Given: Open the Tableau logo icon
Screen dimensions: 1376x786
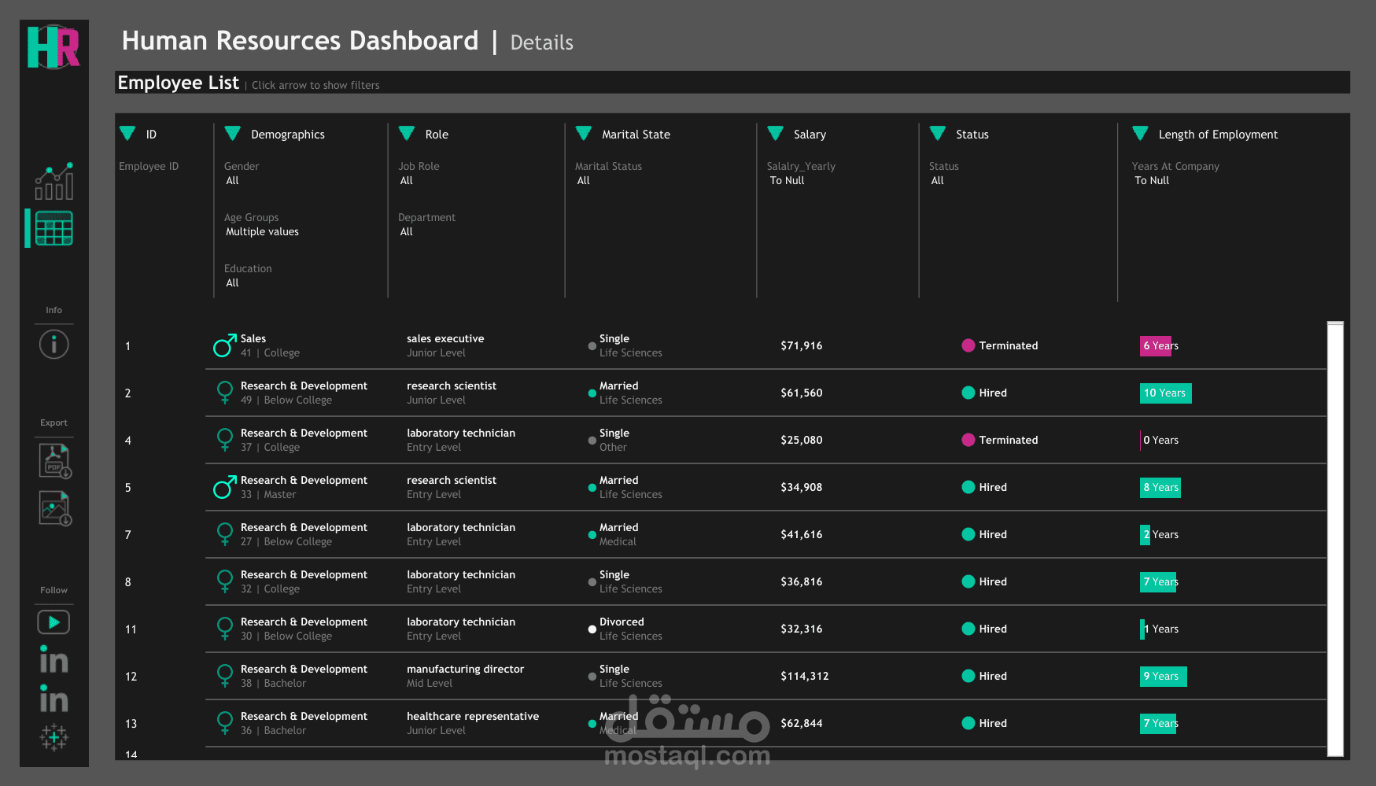Looking at the screenshot, I should pos(53,737).
